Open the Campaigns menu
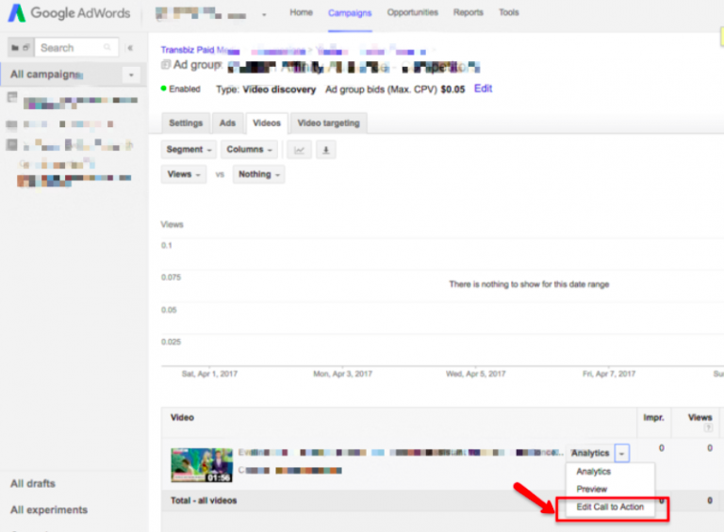724x532 pixels. (x=350, y=13)
